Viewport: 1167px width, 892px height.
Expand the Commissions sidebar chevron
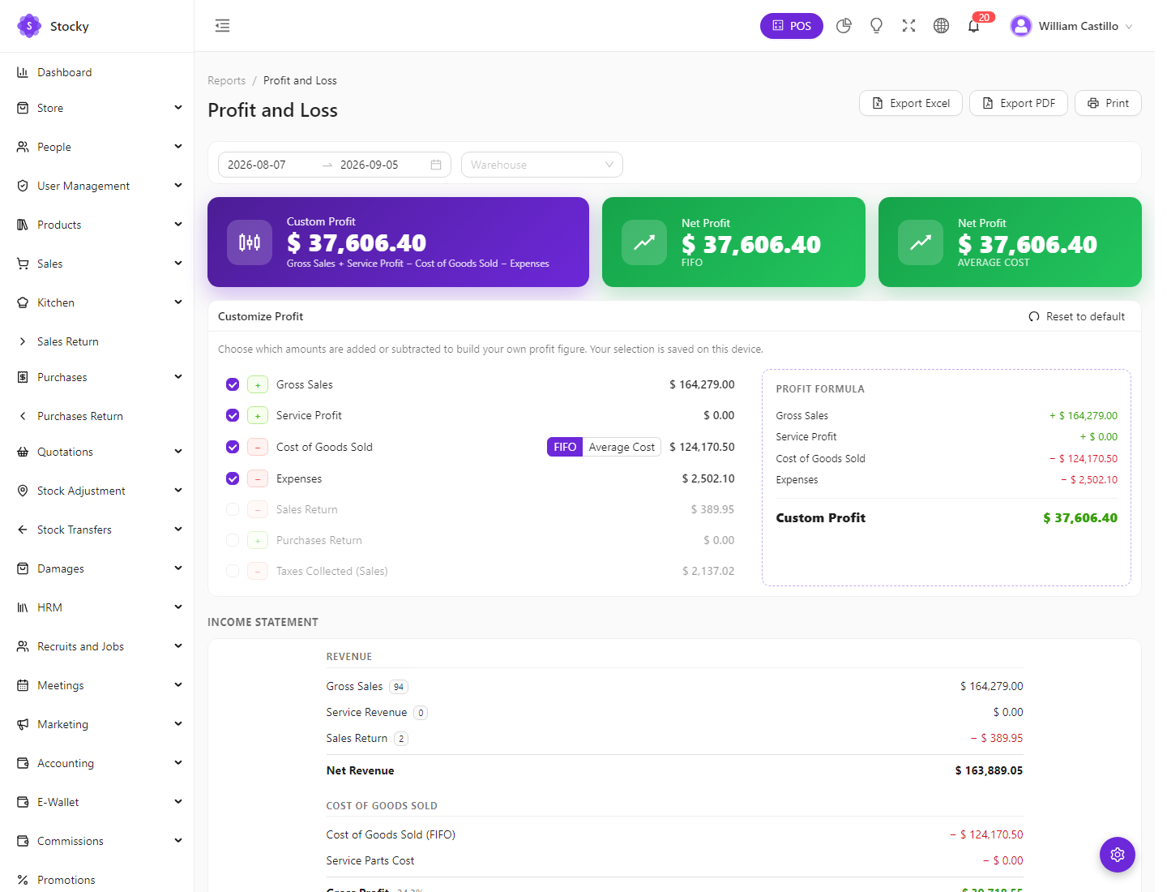click(x=178, y=840)
